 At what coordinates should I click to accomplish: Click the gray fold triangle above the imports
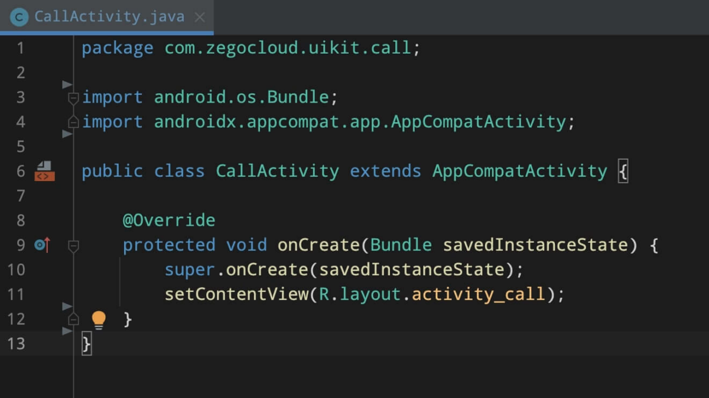(x=66, y=84)
